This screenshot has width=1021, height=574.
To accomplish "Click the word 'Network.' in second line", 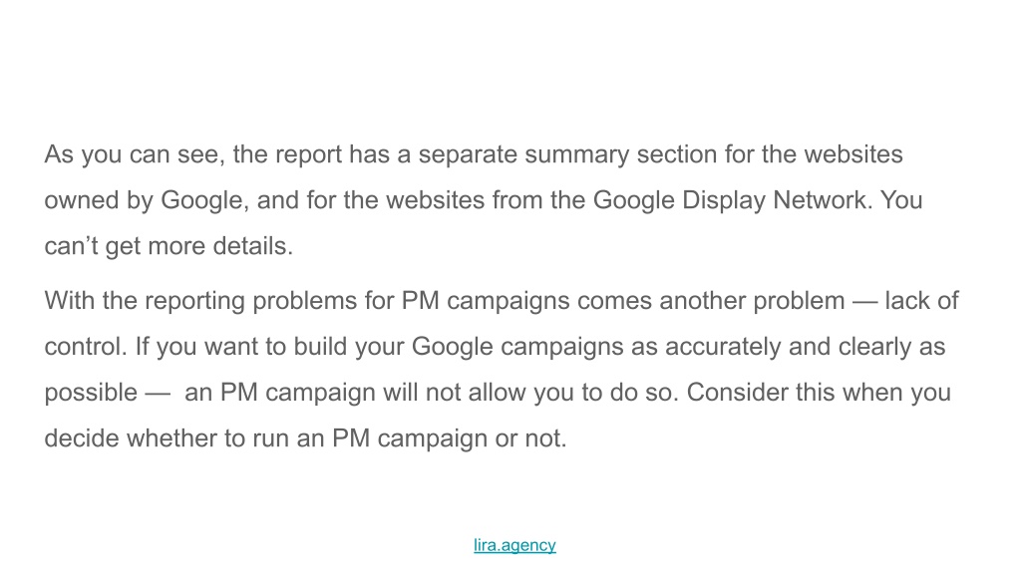I will click(x=823, y=200).
